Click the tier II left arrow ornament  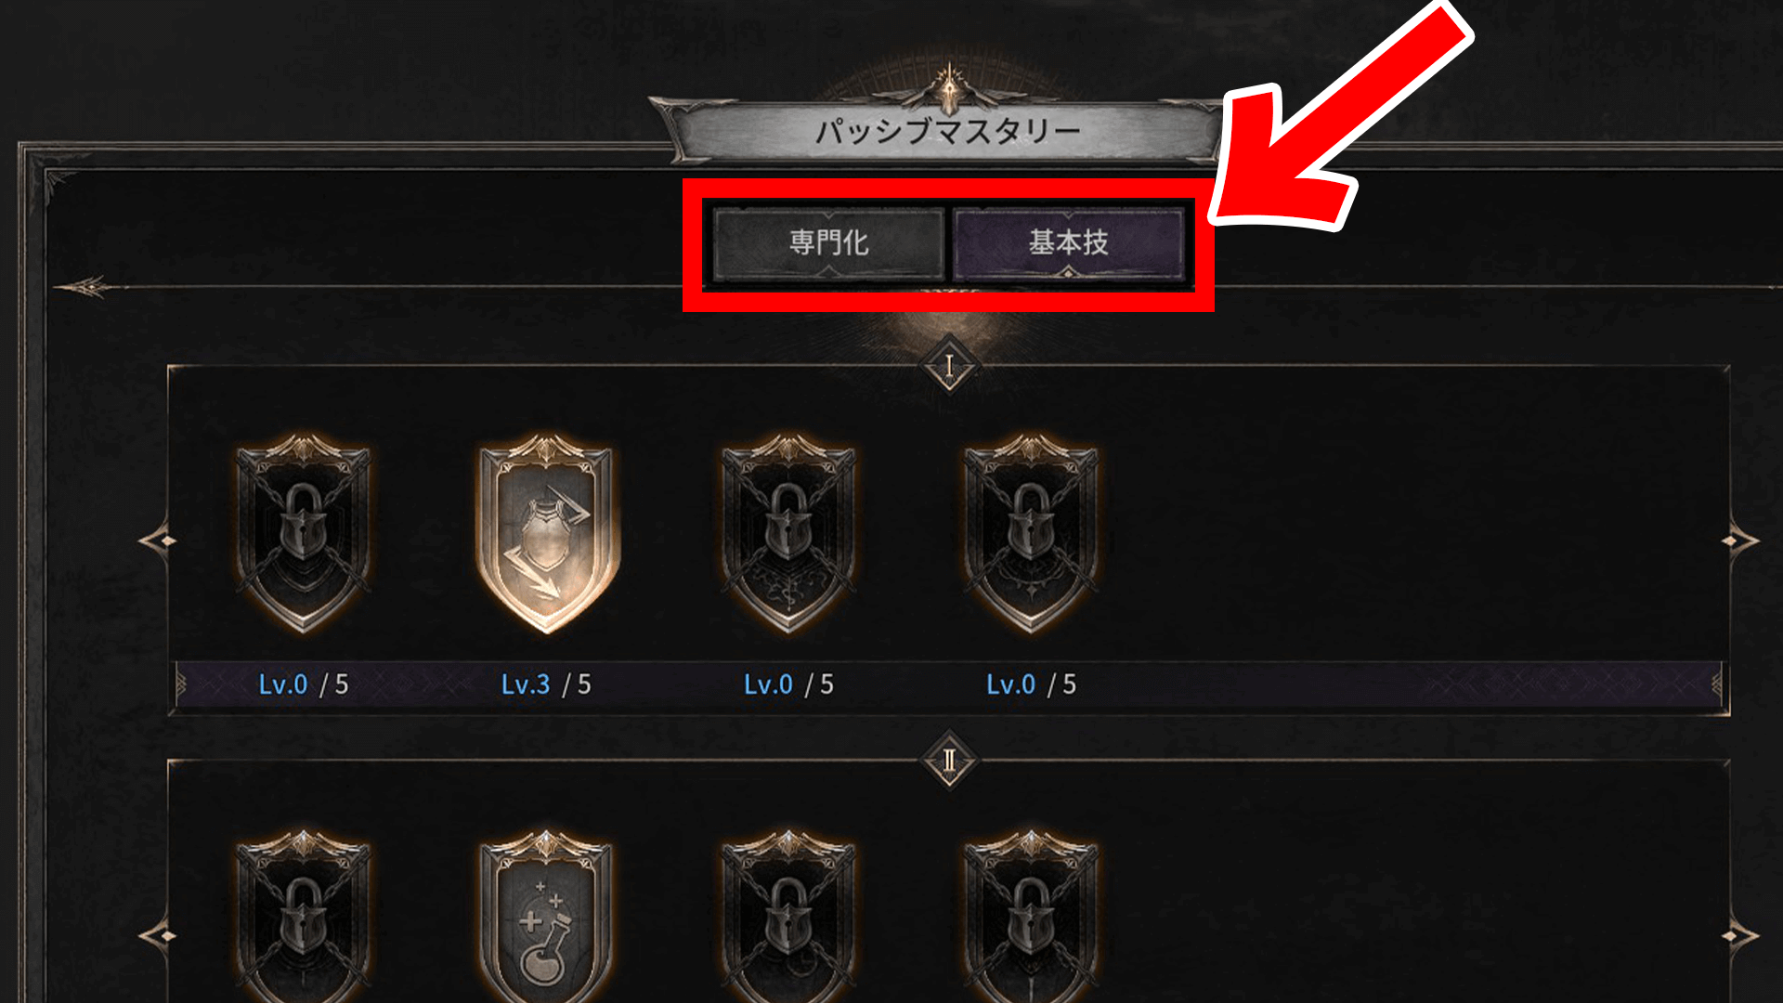pos(158,935)
